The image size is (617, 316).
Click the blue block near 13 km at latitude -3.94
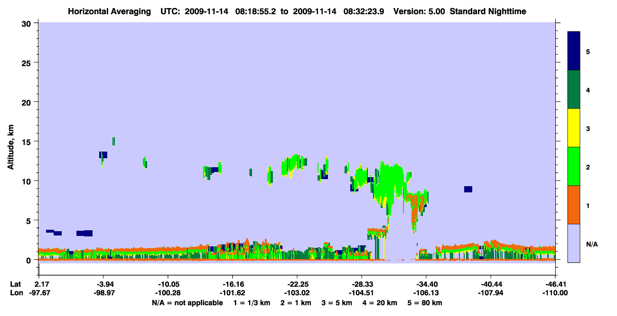tap(103, 155)
